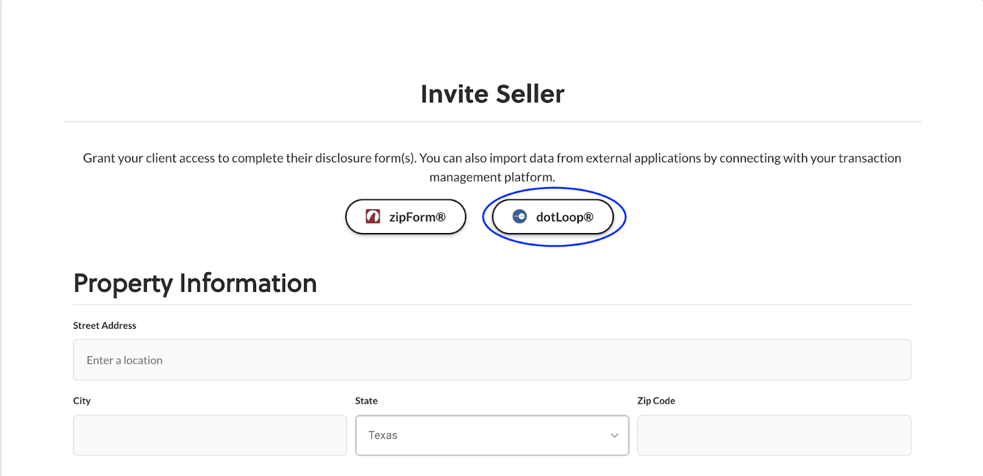Click the Street Address field label
The height and width of the screenshot is (476, 983).
[x=104, y=326]
